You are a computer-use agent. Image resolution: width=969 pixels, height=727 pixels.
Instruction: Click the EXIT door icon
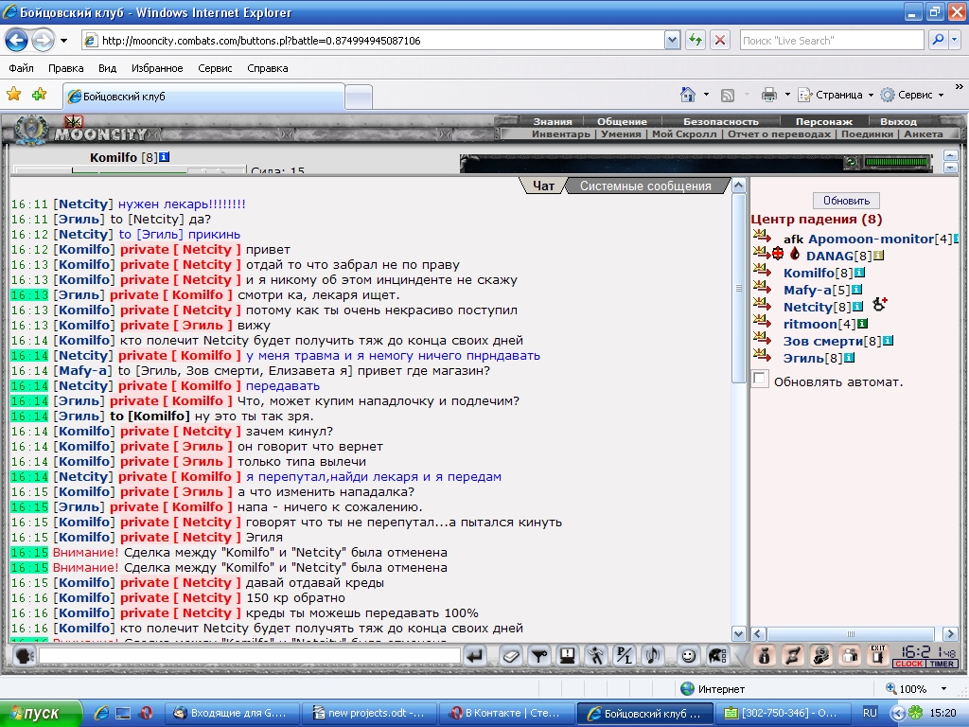[x=877, y=655]
